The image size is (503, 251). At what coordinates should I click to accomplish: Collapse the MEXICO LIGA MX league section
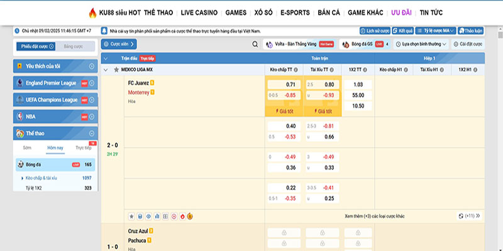coord(106,70)
